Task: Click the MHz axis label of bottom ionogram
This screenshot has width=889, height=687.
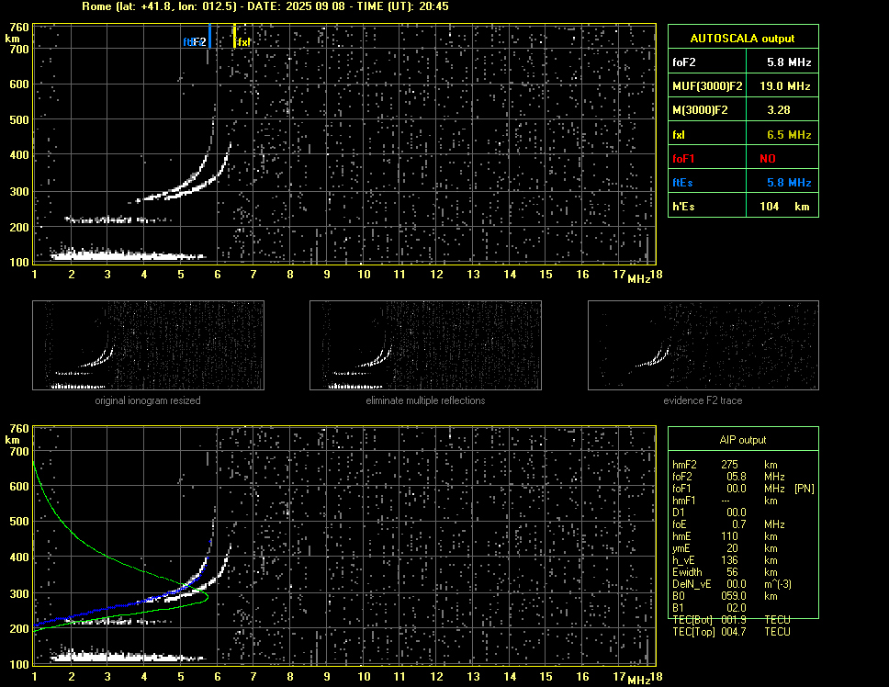Action: [x=639, y=681]
